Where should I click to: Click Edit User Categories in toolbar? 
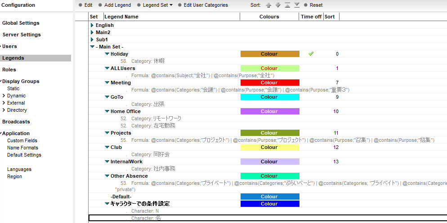(203, 5)
